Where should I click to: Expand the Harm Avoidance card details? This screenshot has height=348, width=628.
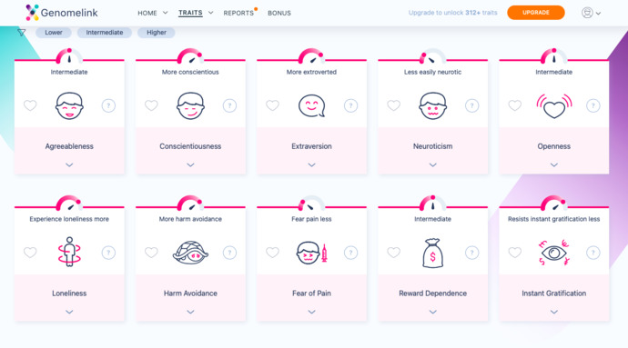[x=190, y=312]
